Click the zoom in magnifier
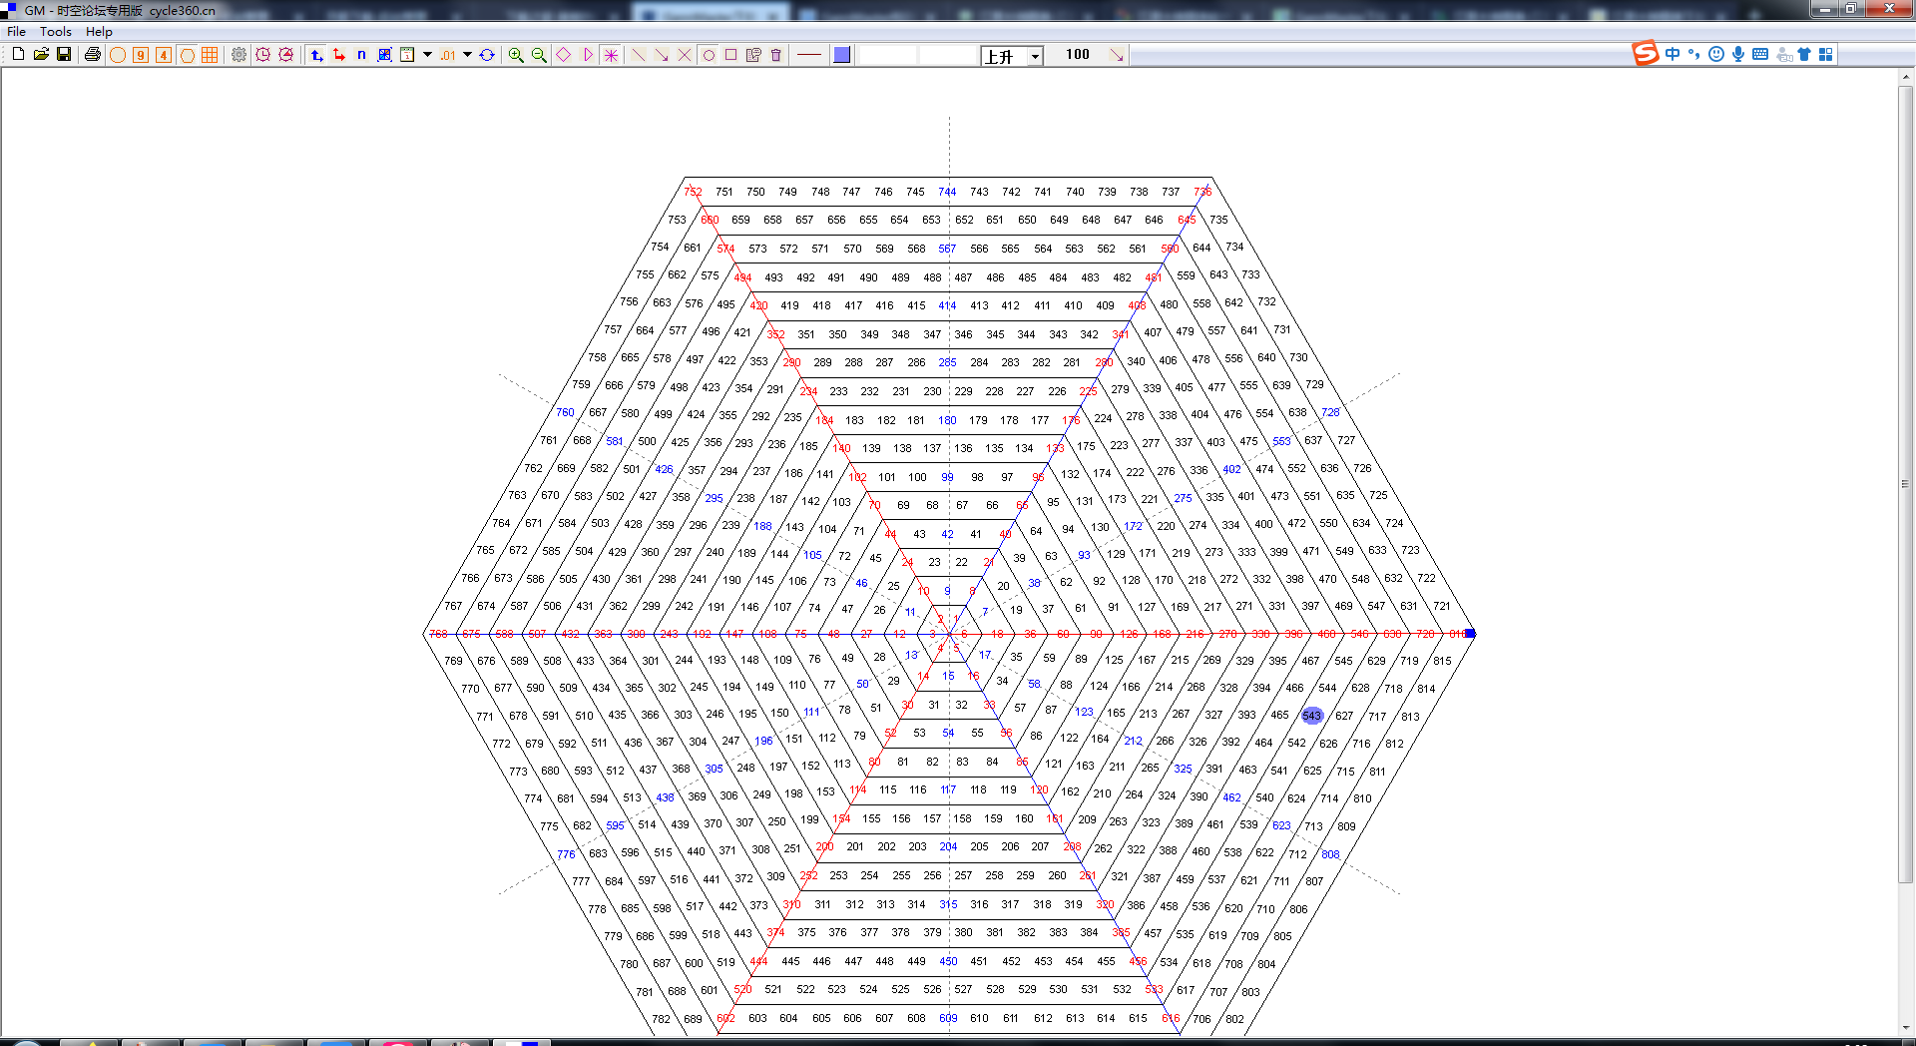The height and width of the screenshot is (1046, 1916). (516, 55)
